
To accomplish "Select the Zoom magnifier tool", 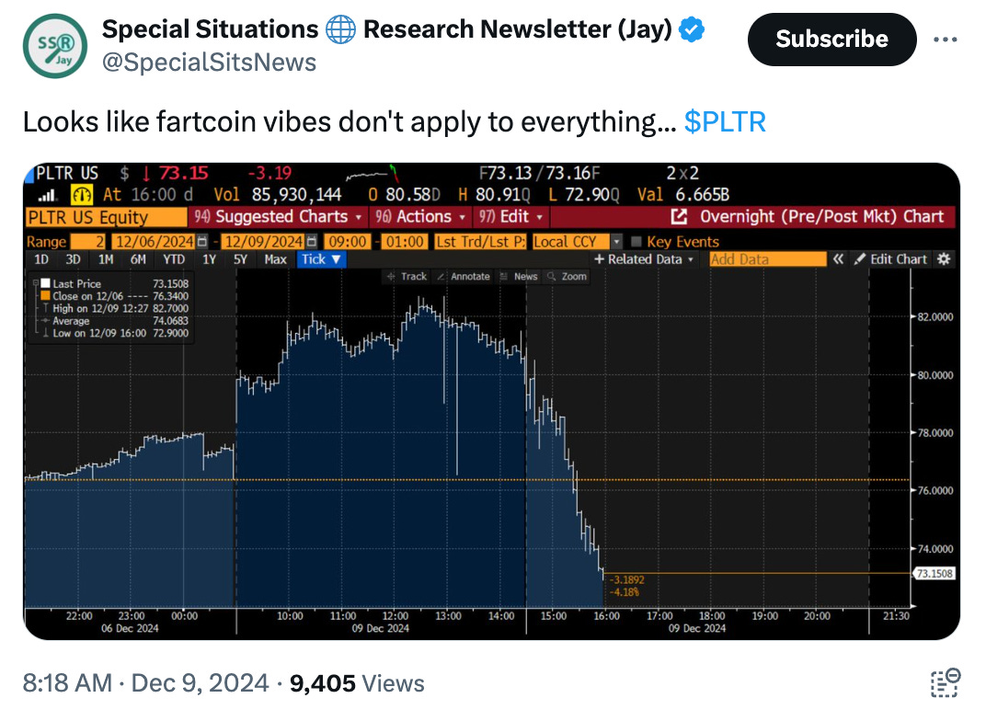I will 568,277.
